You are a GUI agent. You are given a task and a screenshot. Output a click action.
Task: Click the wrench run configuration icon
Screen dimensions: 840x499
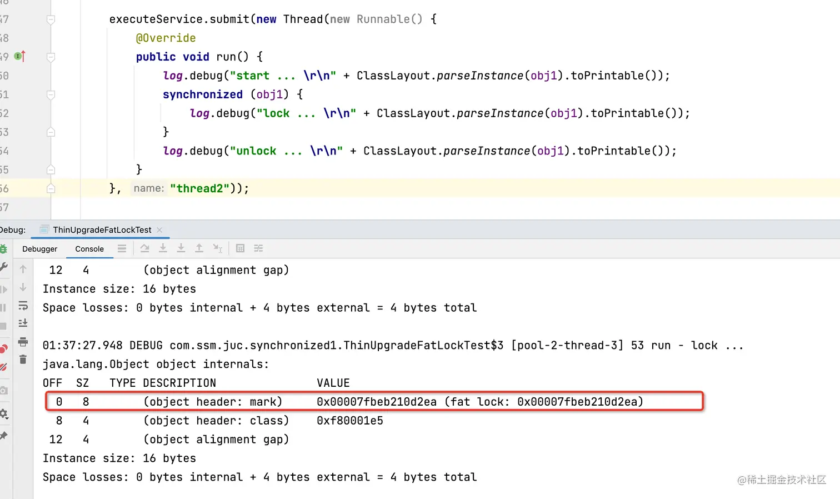coord(3,267)
